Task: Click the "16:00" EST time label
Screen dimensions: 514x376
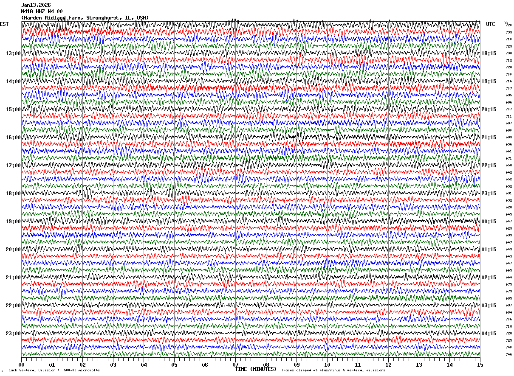Action: tap(13, 137)
